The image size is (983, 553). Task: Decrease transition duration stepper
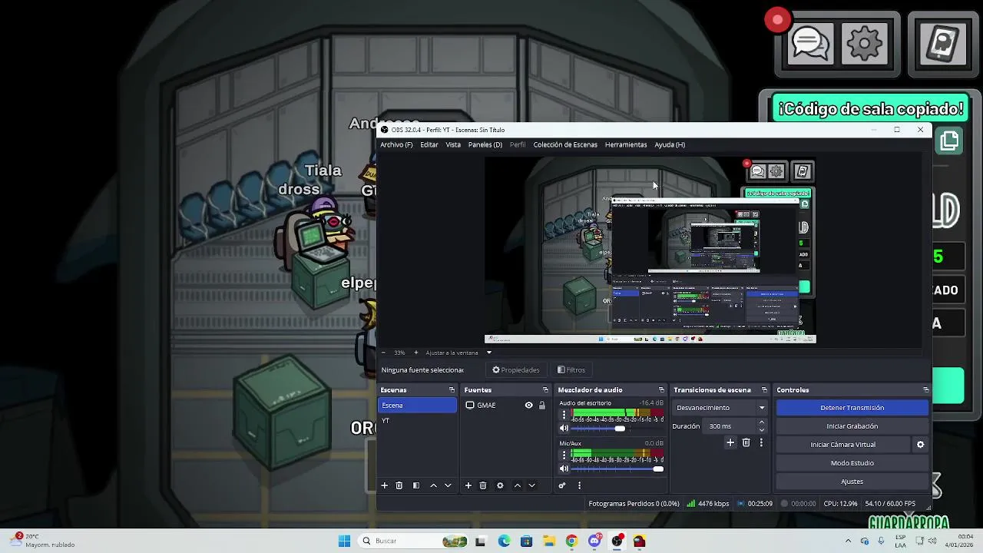(762, 429)
